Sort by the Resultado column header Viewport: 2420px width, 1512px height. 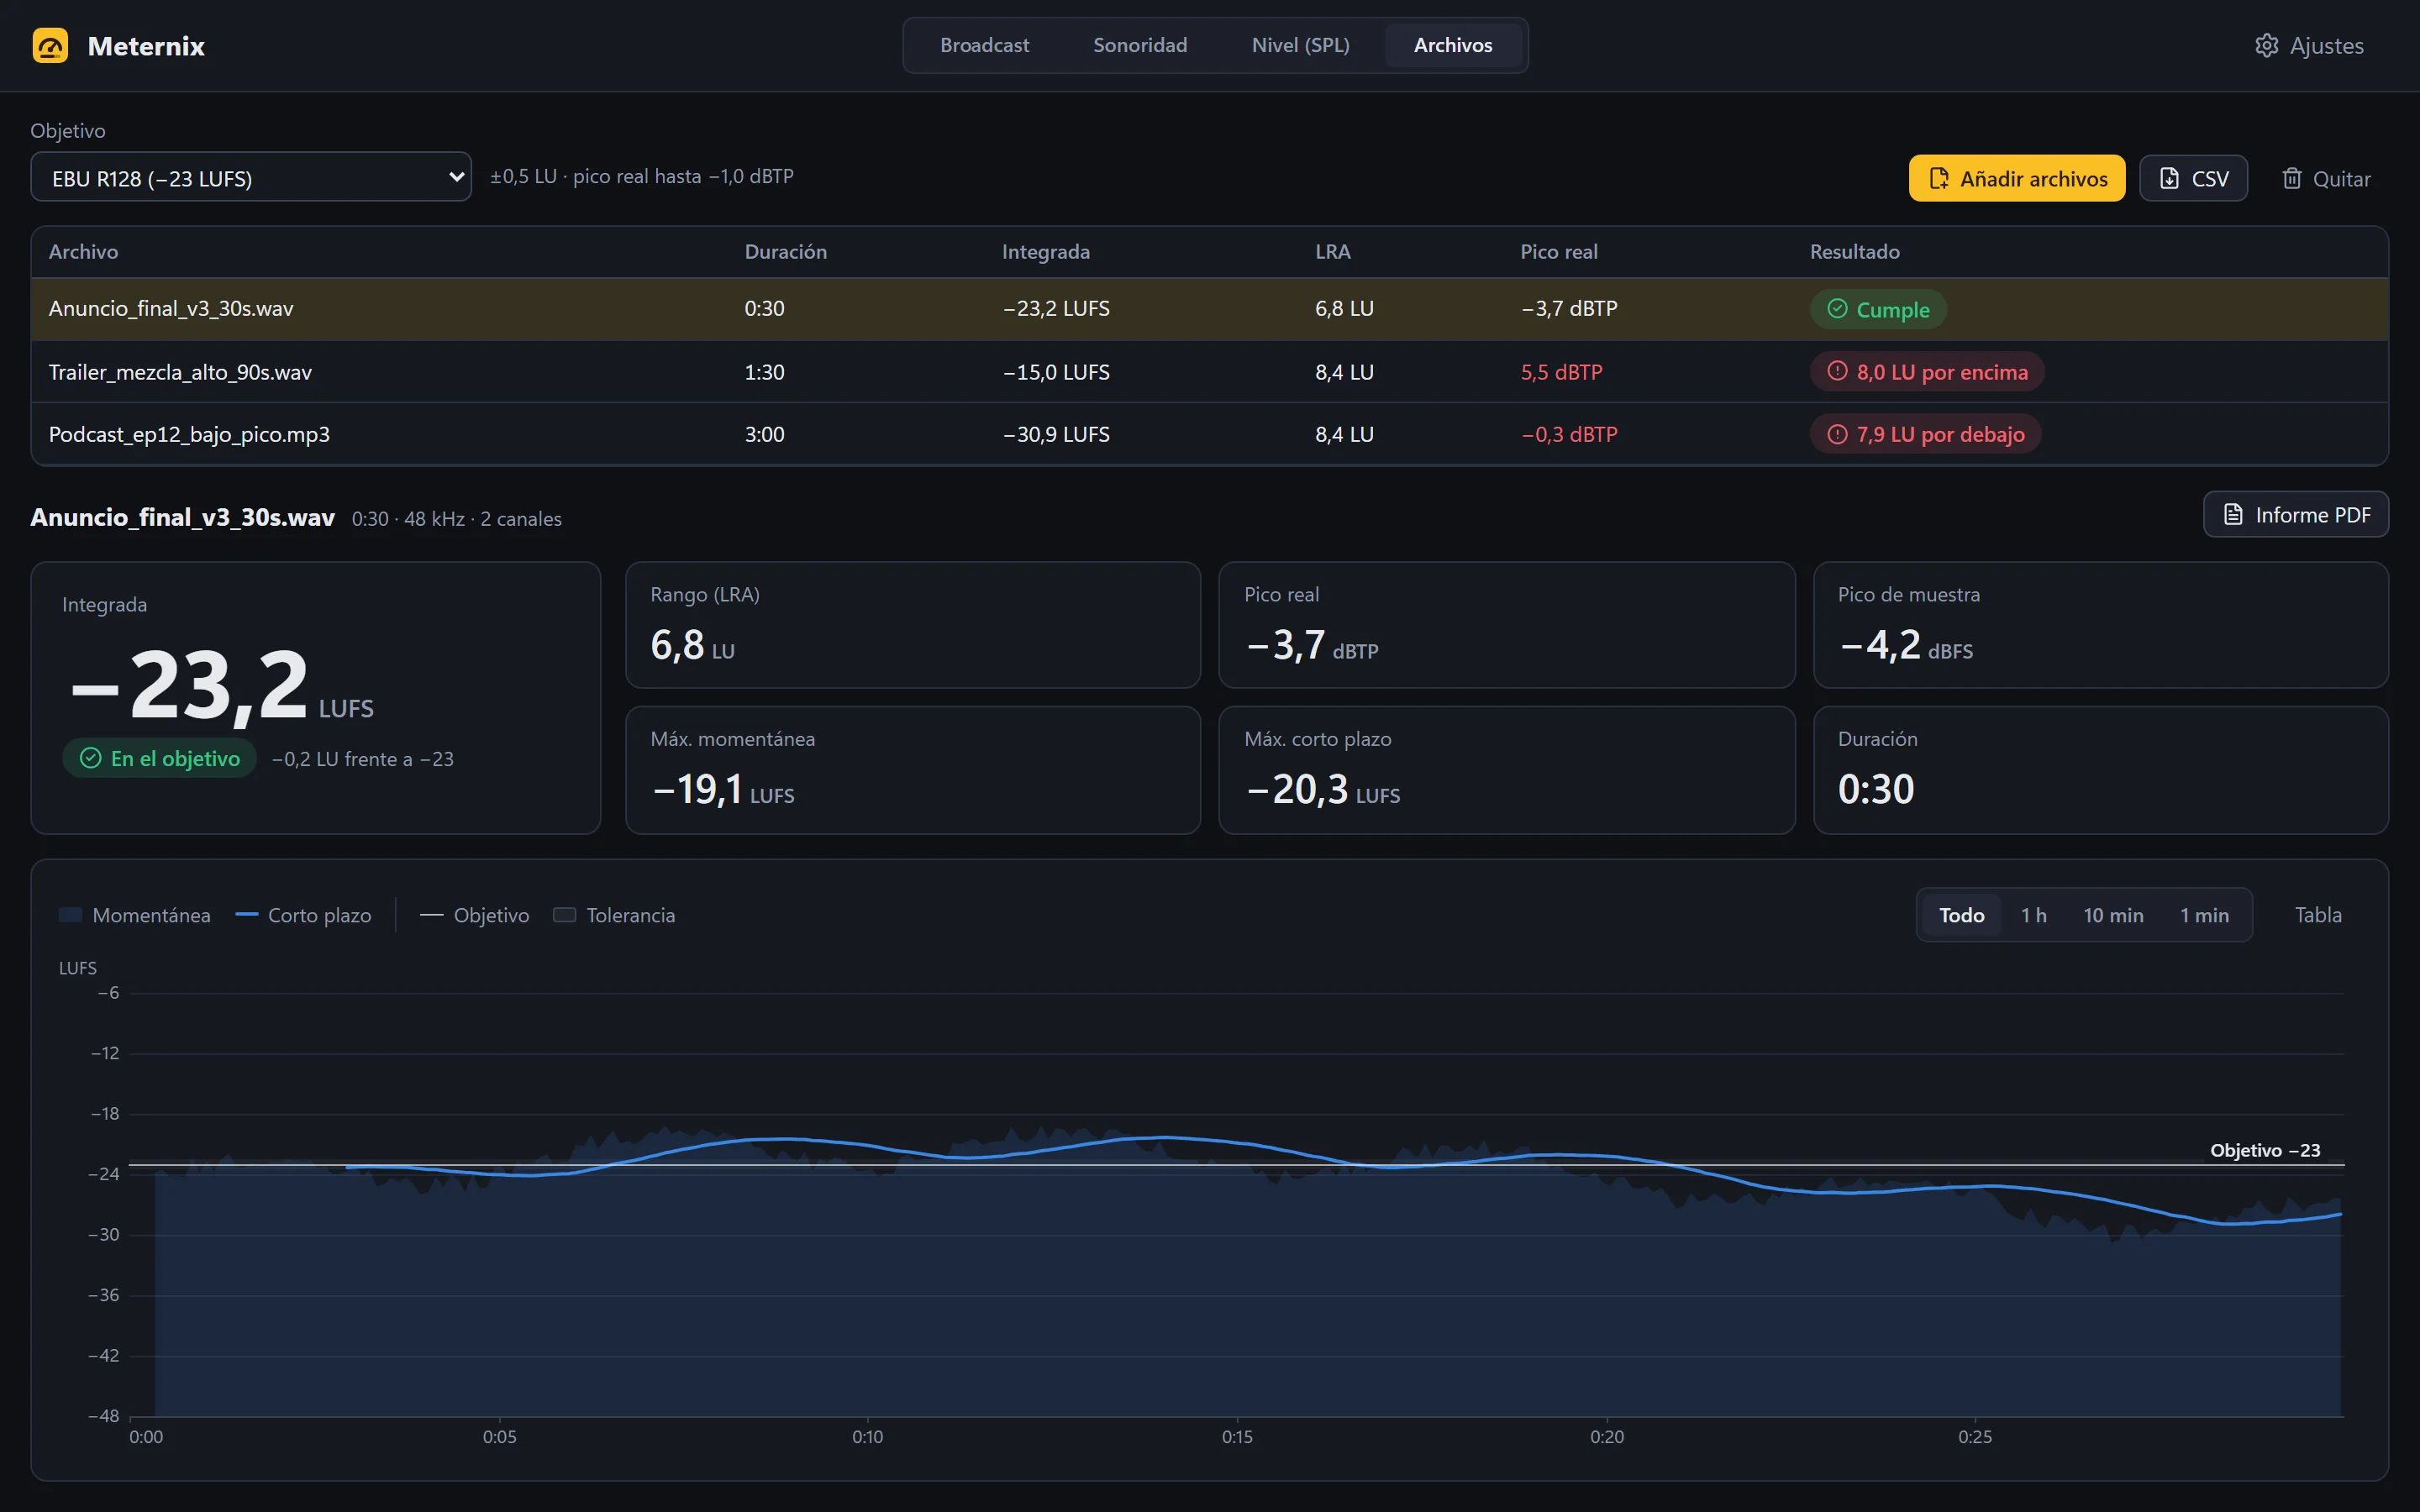pyautogui.click(x=1854, y=252)
